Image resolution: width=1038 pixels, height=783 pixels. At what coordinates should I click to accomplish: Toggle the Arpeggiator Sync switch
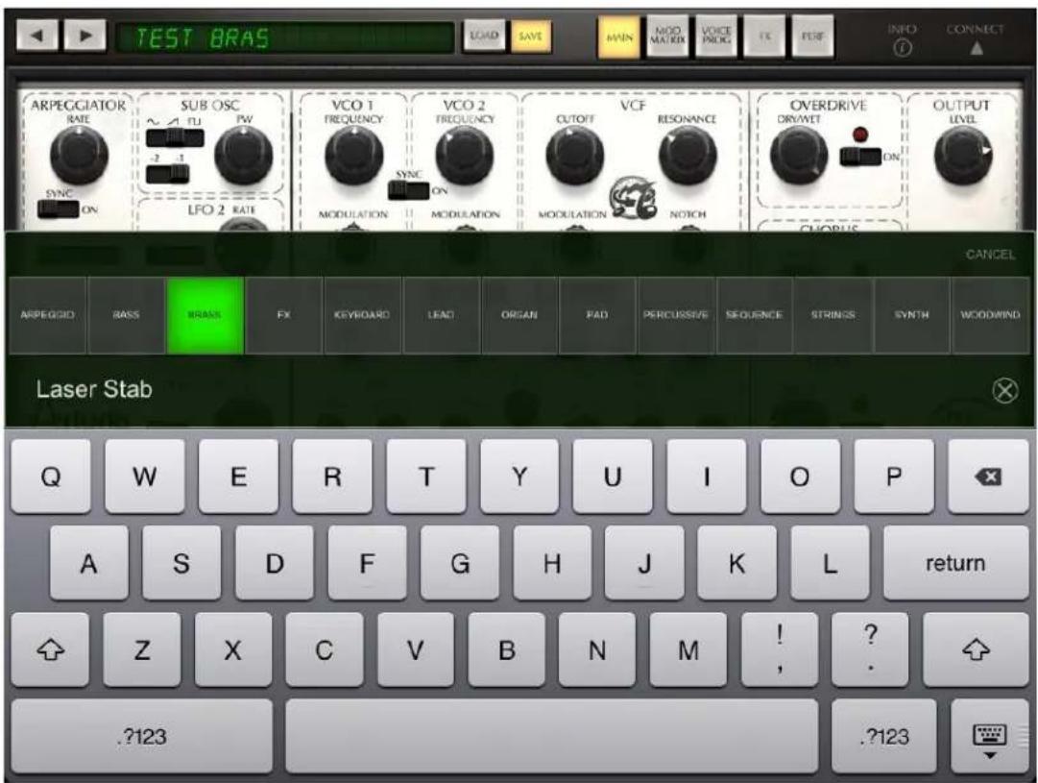coord(59,209)
